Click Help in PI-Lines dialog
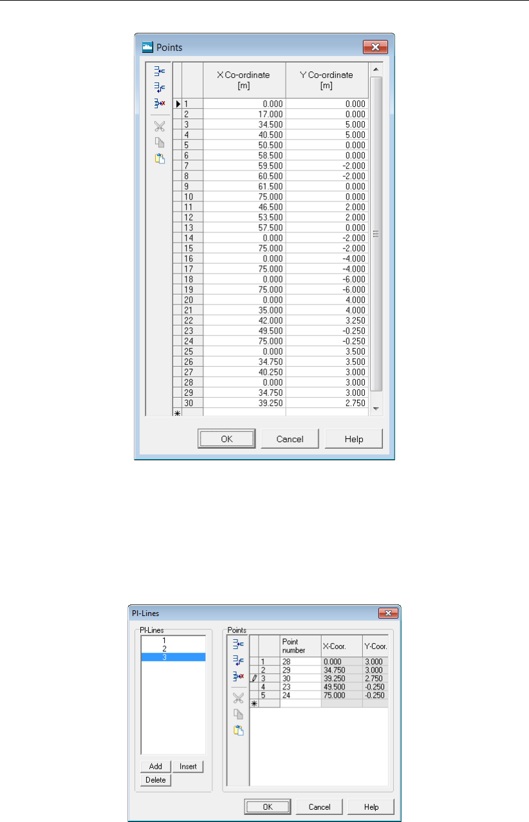Screen dimensions: 529x822 371,807
